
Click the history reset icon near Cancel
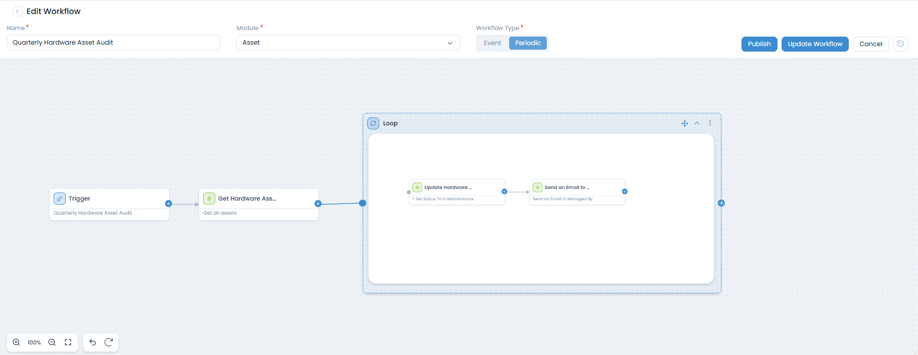900,44
